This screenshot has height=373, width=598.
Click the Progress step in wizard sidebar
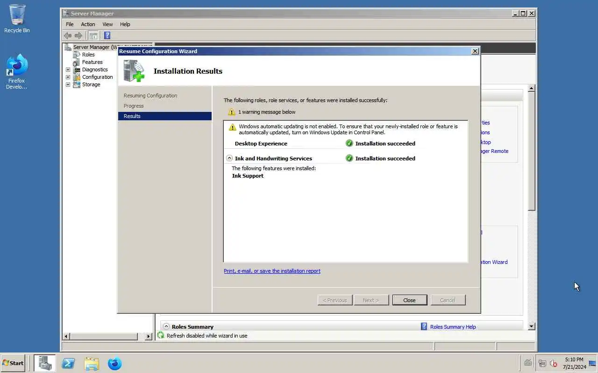pos(134,106)
